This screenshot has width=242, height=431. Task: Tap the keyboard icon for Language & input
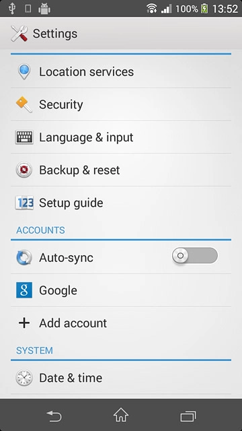pyautogui.click(x=24, y=137)
